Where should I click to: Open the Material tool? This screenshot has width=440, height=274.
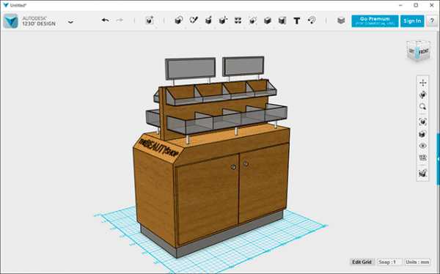(x=341, y=21)
